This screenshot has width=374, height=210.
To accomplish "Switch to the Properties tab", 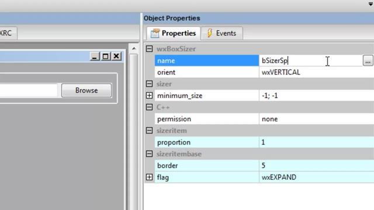I will tap(174, 33).
